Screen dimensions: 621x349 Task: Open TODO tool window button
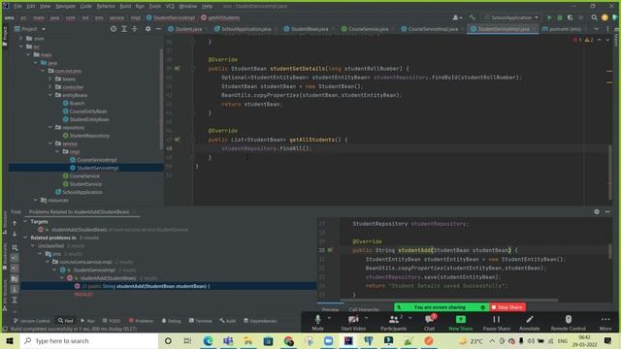click(112, 321)
